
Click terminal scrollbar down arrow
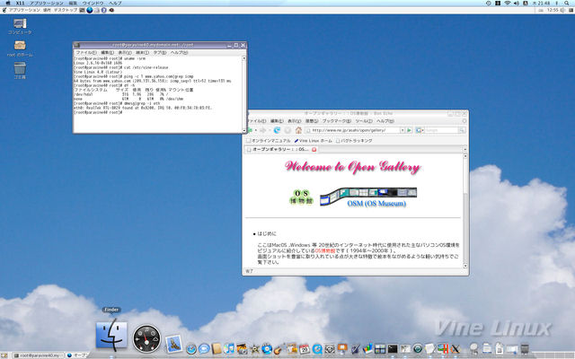point(243,130)
